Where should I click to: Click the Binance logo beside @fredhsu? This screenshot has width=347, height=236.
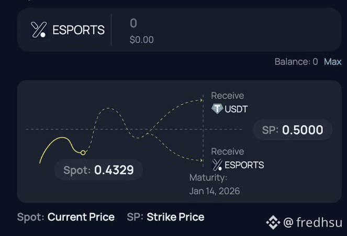273,223
